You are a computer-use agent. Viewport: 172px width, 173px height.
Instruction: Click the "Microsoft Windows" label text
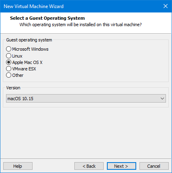[x=30, y=49]
